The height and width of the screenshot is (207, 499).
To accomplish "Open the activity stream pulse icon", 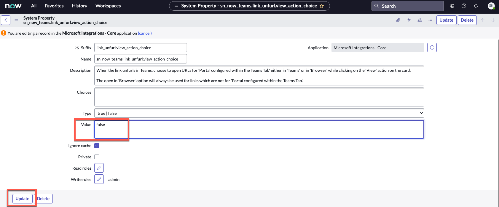I will coord(409,20).
